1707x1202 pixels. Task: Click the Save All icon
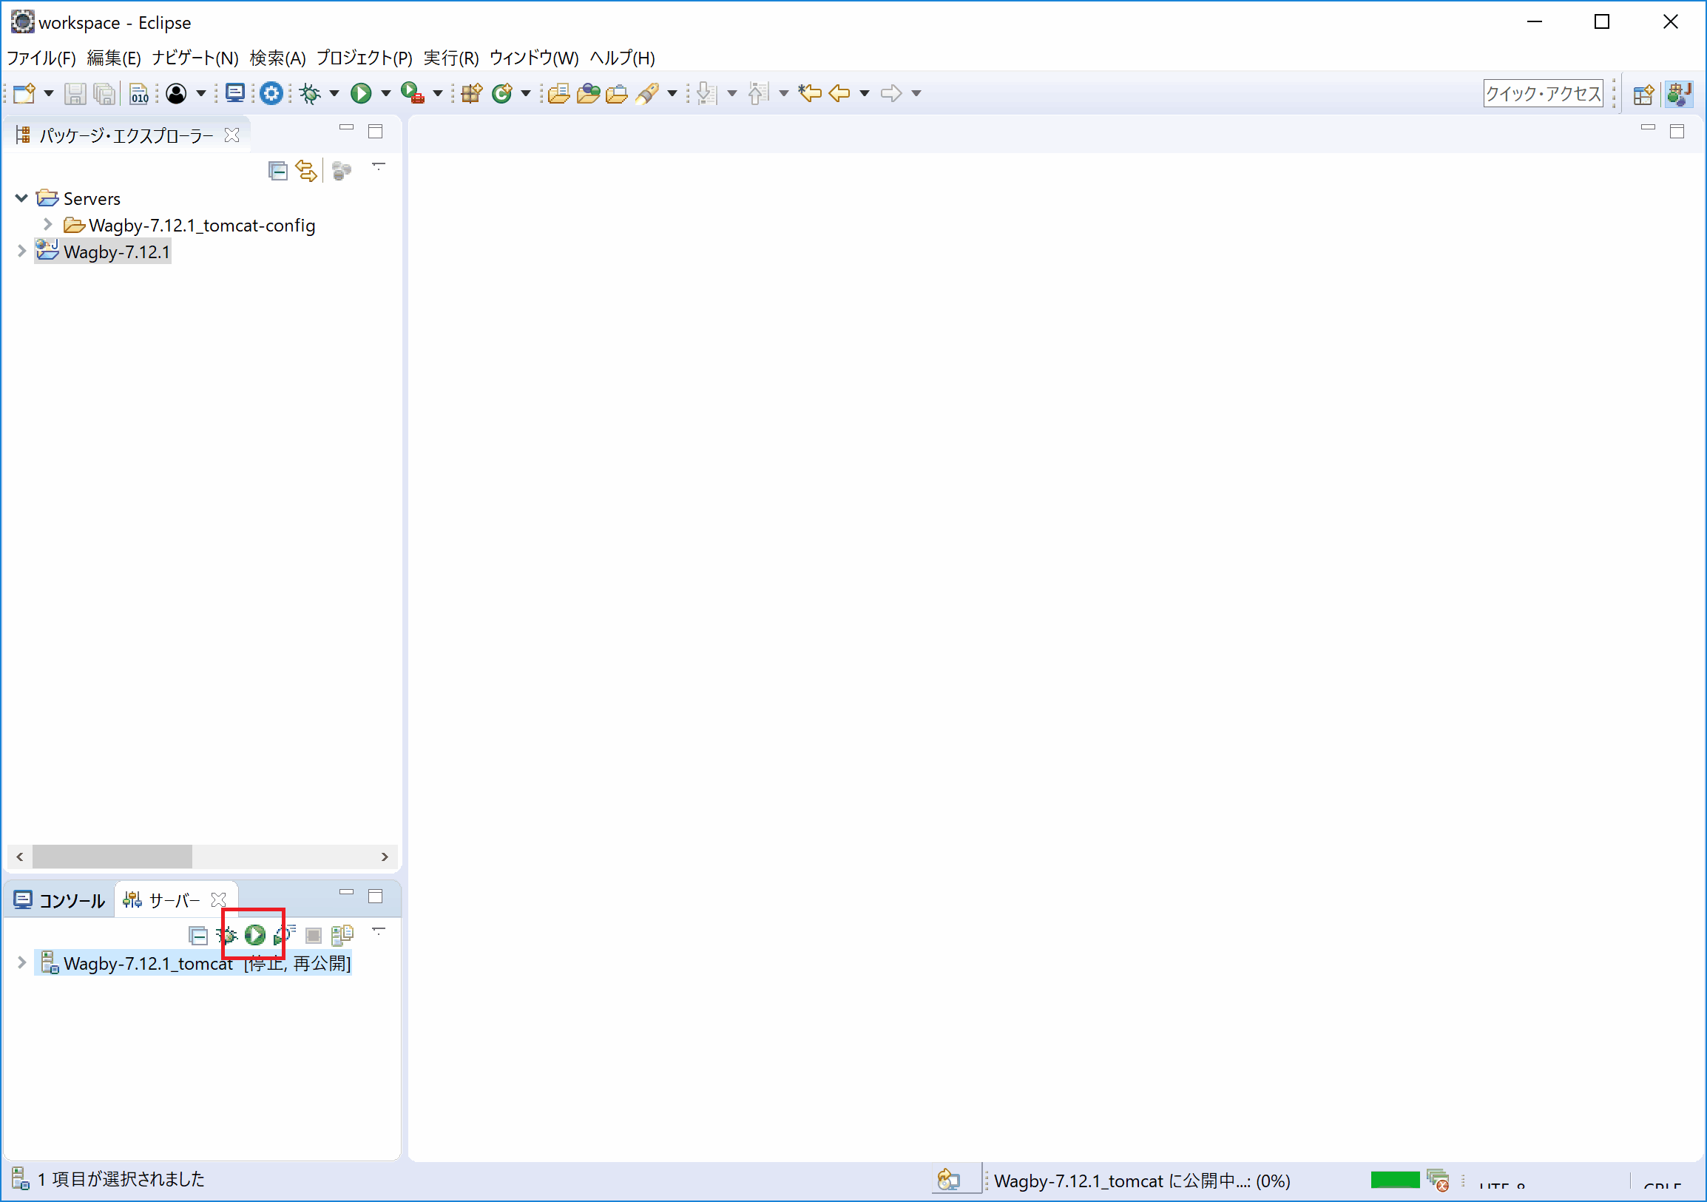coord(105,94)
